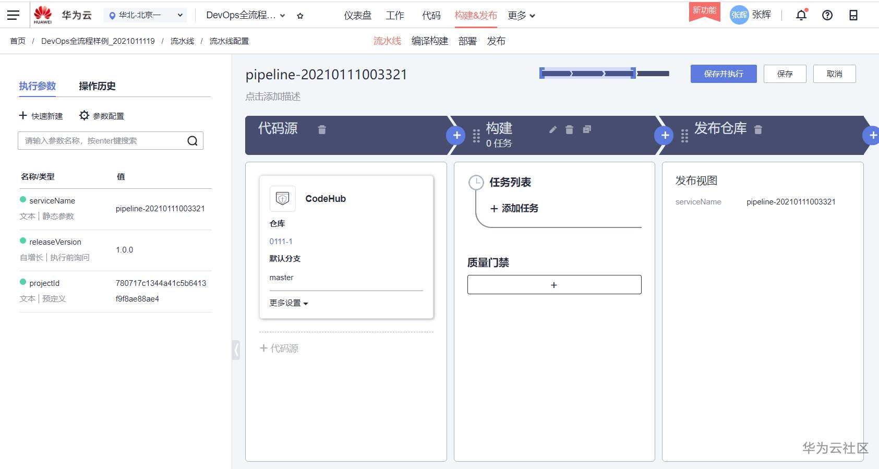
Task: Select the 执行参数 tab
Action: coord(38,86)
